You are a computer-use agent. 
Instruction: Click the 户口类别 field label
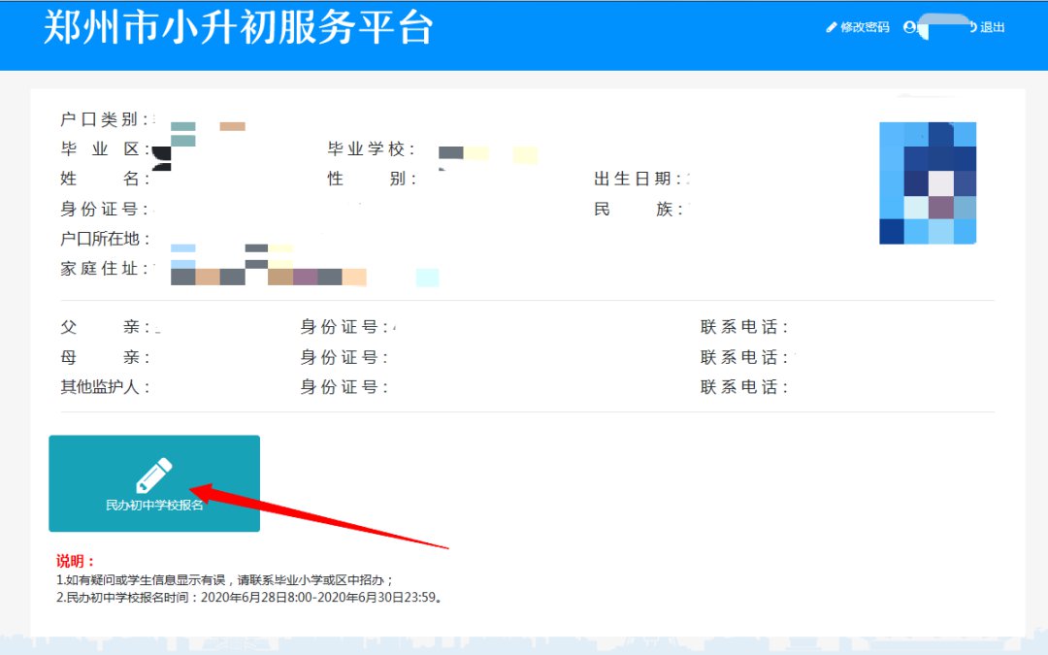pyautogui.click(x=105, y=119)
